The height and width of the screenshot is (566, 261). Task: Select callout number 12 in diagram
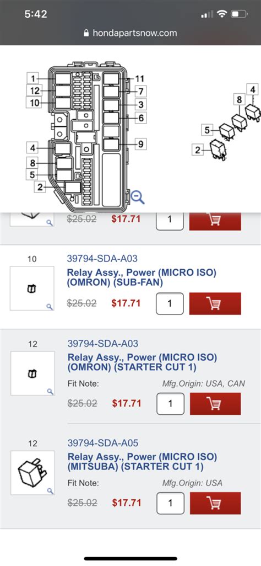pyautogui.click(x=34, y=90)
